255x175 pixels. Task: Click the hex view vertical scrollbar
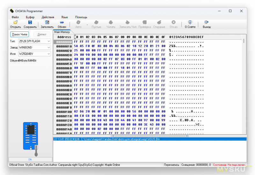click(x=244, y=86)
